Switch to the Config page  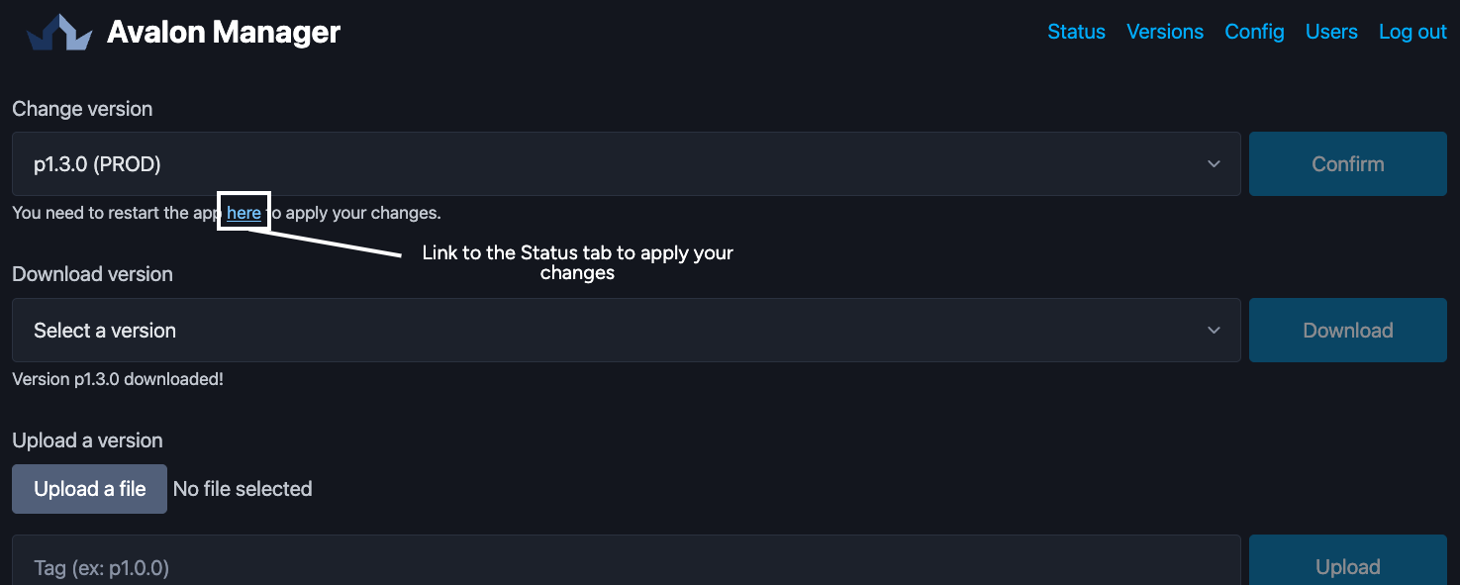1254,32
